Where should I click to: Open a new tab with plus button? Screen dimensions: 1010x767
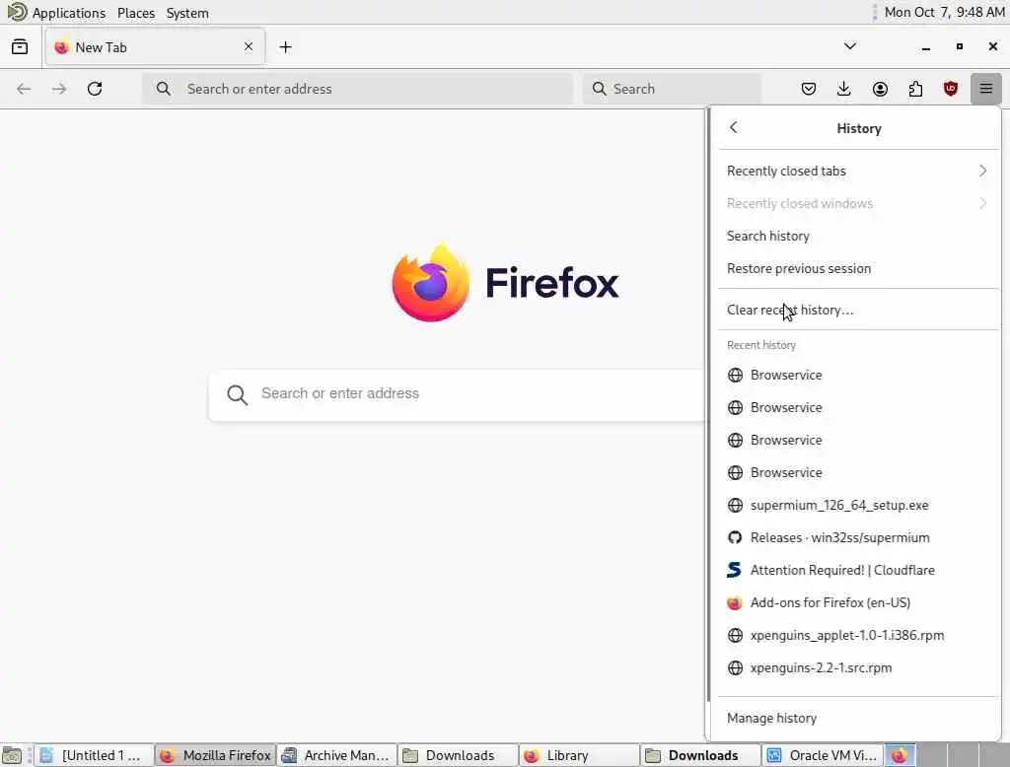click(x=285, y=47)
